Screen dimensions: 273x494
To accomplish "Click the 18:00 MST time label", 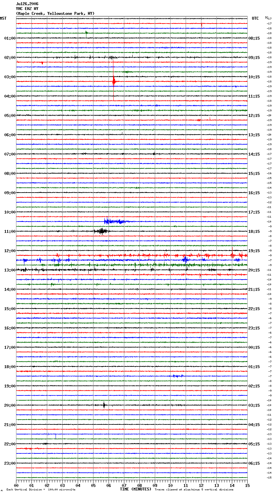I will pos(10,367).
